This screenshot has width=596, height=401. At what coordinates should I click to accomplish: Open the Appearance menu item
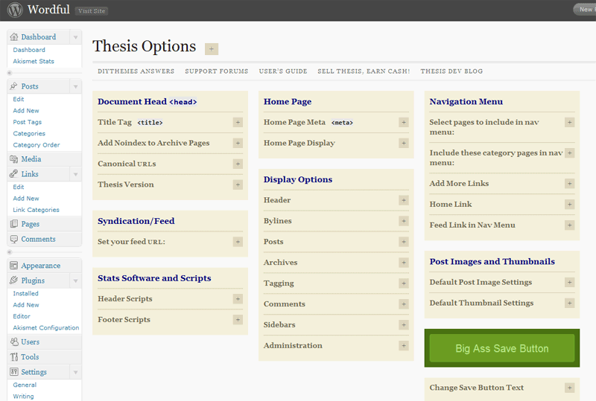pyautogui.click(x=40, y=266)
